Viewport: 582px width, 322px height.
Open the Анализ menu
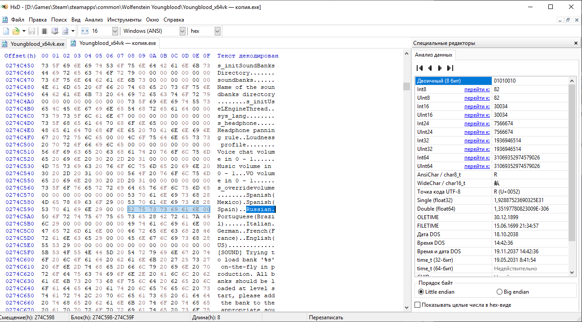coord(94,20)
